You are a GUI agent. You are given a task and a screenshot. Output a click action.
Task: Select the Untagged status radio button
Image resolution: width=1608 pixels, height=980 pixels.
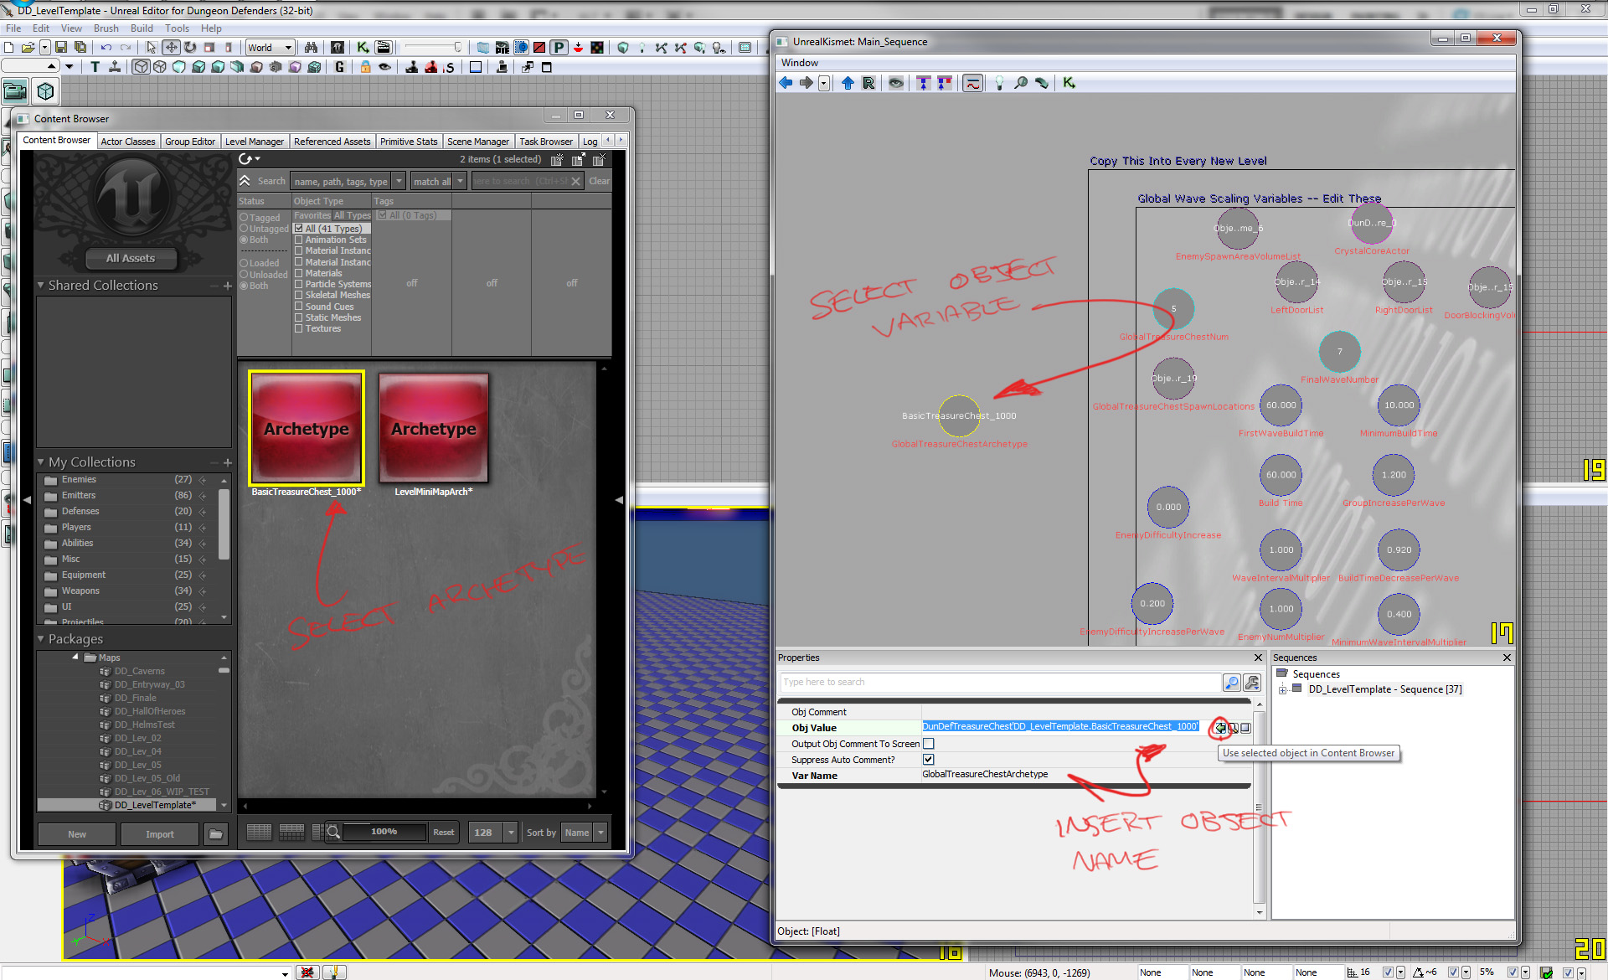pyautogui.click(x=244, y=229)
